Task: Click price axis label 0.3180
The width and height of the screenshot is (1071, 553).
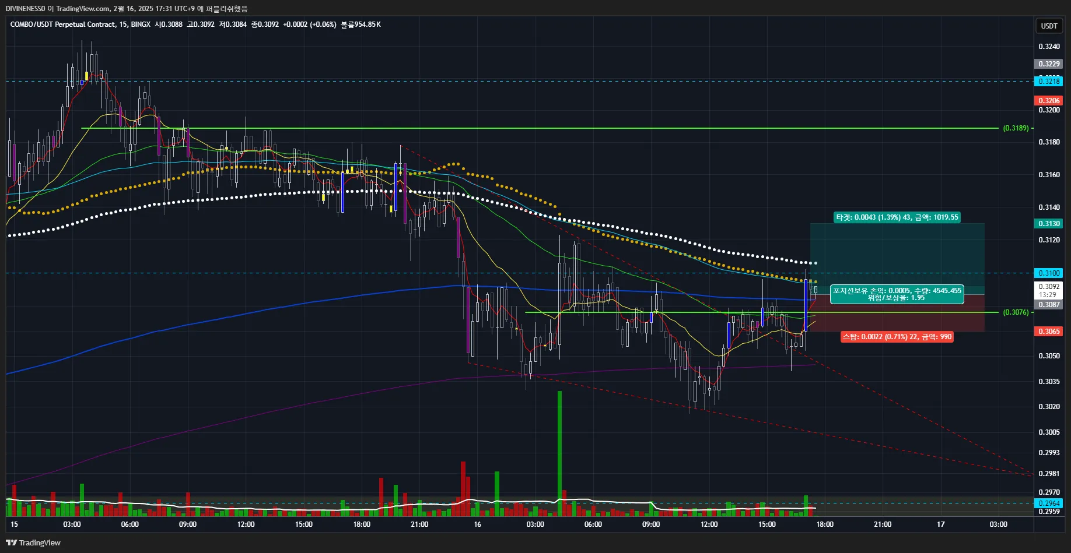Action: (1049, 142)
